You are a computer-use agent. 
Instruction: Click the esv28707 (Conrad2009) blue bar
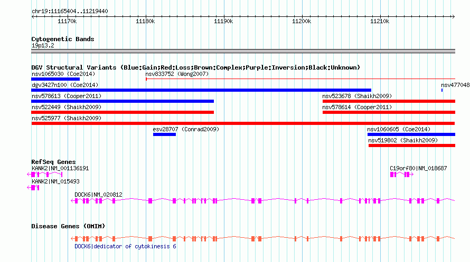(x=164, y=134)
